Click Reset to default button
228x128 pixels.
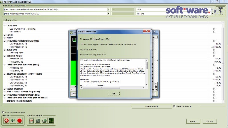pyautogui.click(x=152, y=106)
